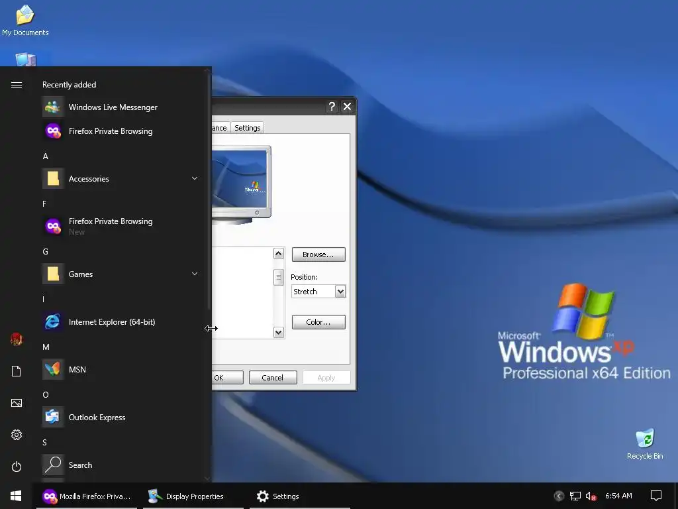Click the letter O section header

click(x=46, y=395)
